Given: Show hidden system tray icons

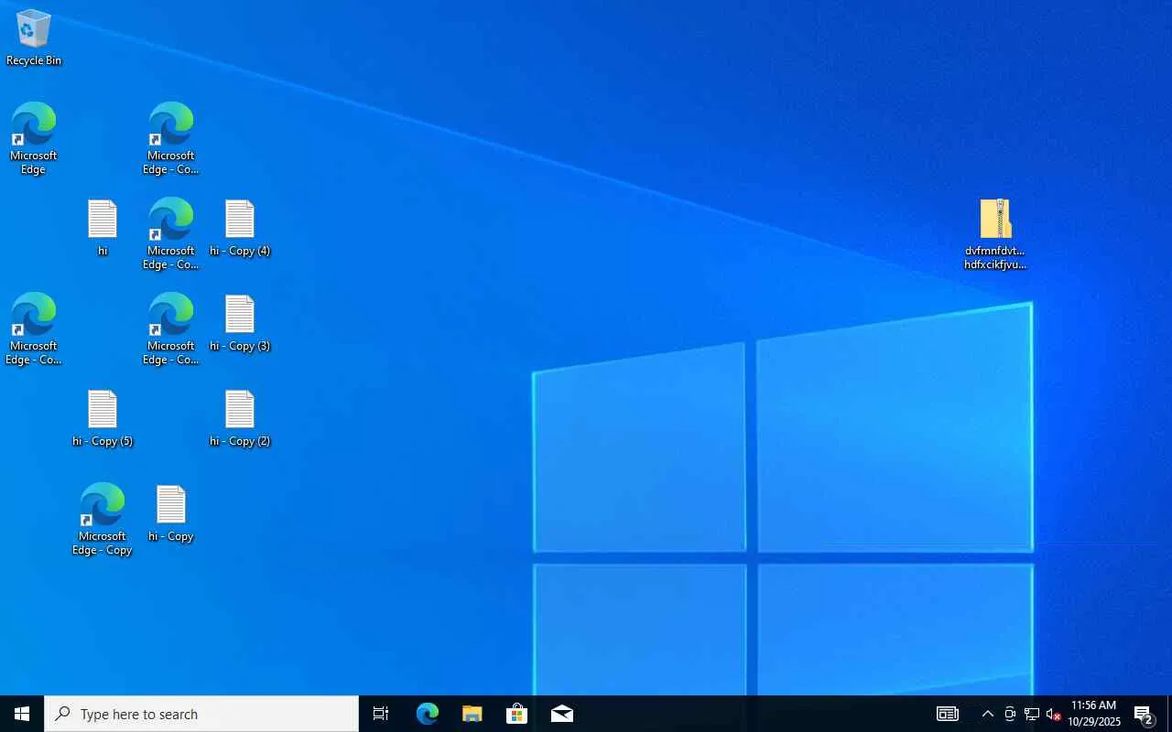Looking at the screenshot, I should coord(987,714).
